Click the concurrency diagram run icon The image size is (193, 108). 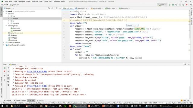(x=183, y=5)
